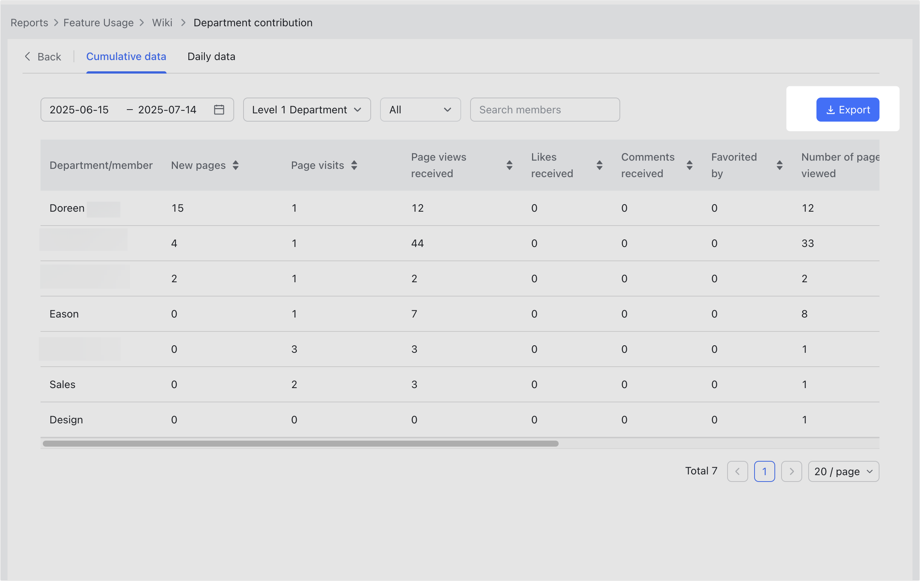This screenshot has height=581, width=920.
Task: Open Reports breadcrumb link
Action: (x=29, y=23)
